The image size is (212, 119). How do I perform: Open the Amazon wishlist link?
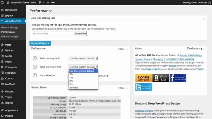tap(153, 69)
